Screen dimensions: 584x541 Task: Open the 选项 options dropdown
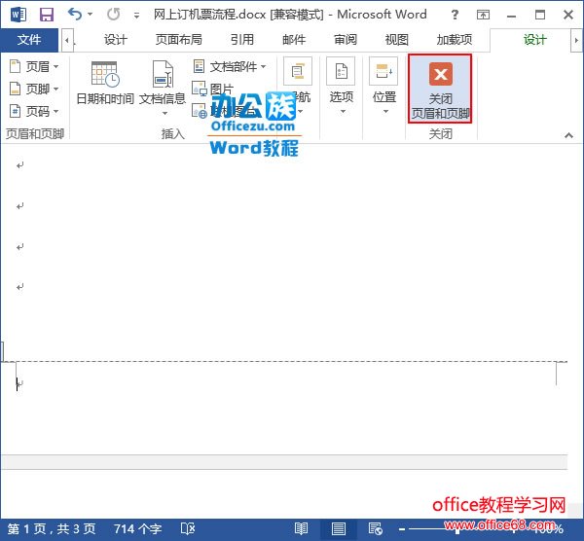point(342,86)
